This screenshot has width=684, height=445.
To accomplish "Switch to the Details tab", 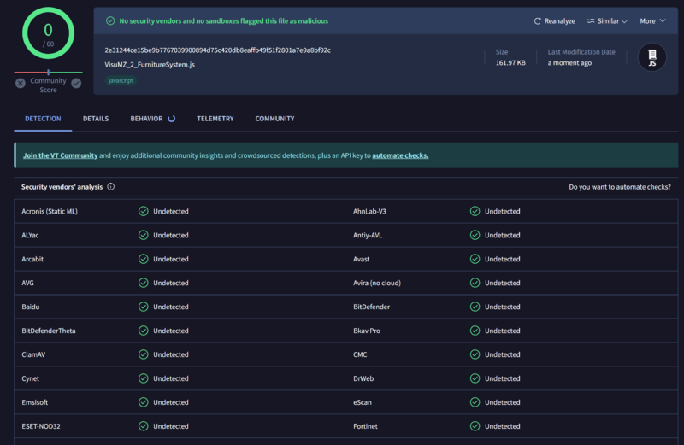I will 96,119.
